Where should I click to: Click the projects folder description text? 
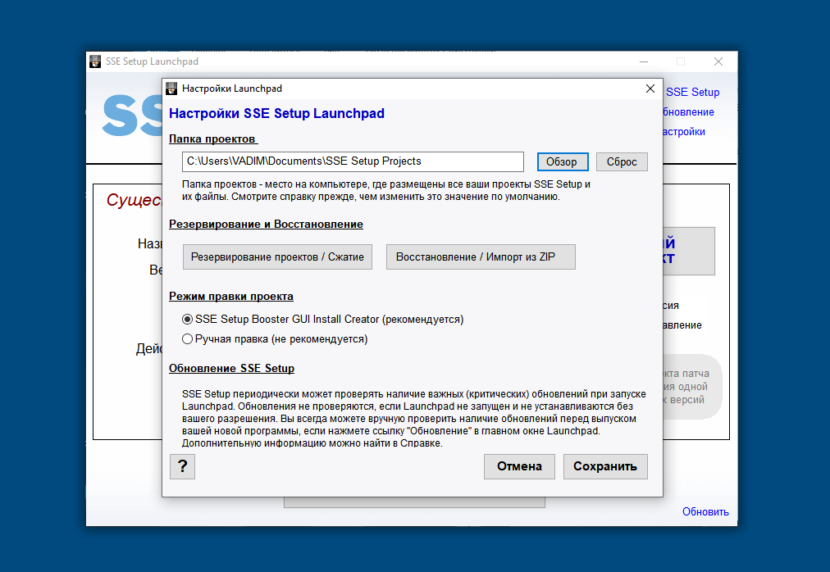(386, 190)
